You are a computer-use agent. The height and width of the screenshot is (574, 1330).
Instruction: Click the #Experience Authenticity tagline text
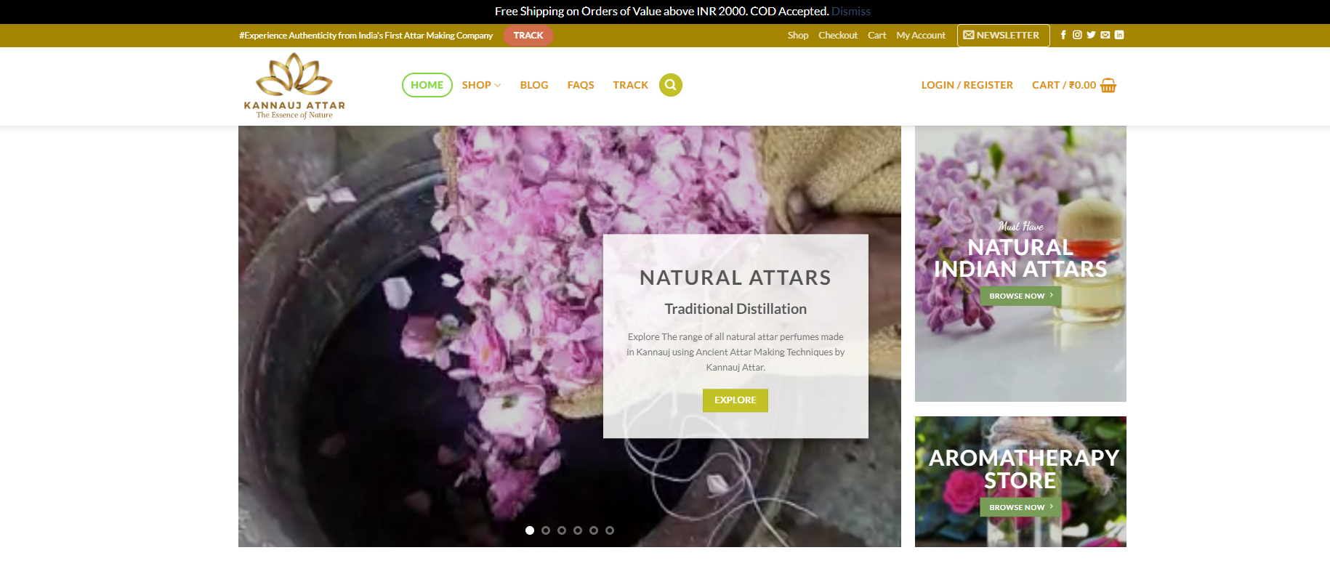pos(366,35)
